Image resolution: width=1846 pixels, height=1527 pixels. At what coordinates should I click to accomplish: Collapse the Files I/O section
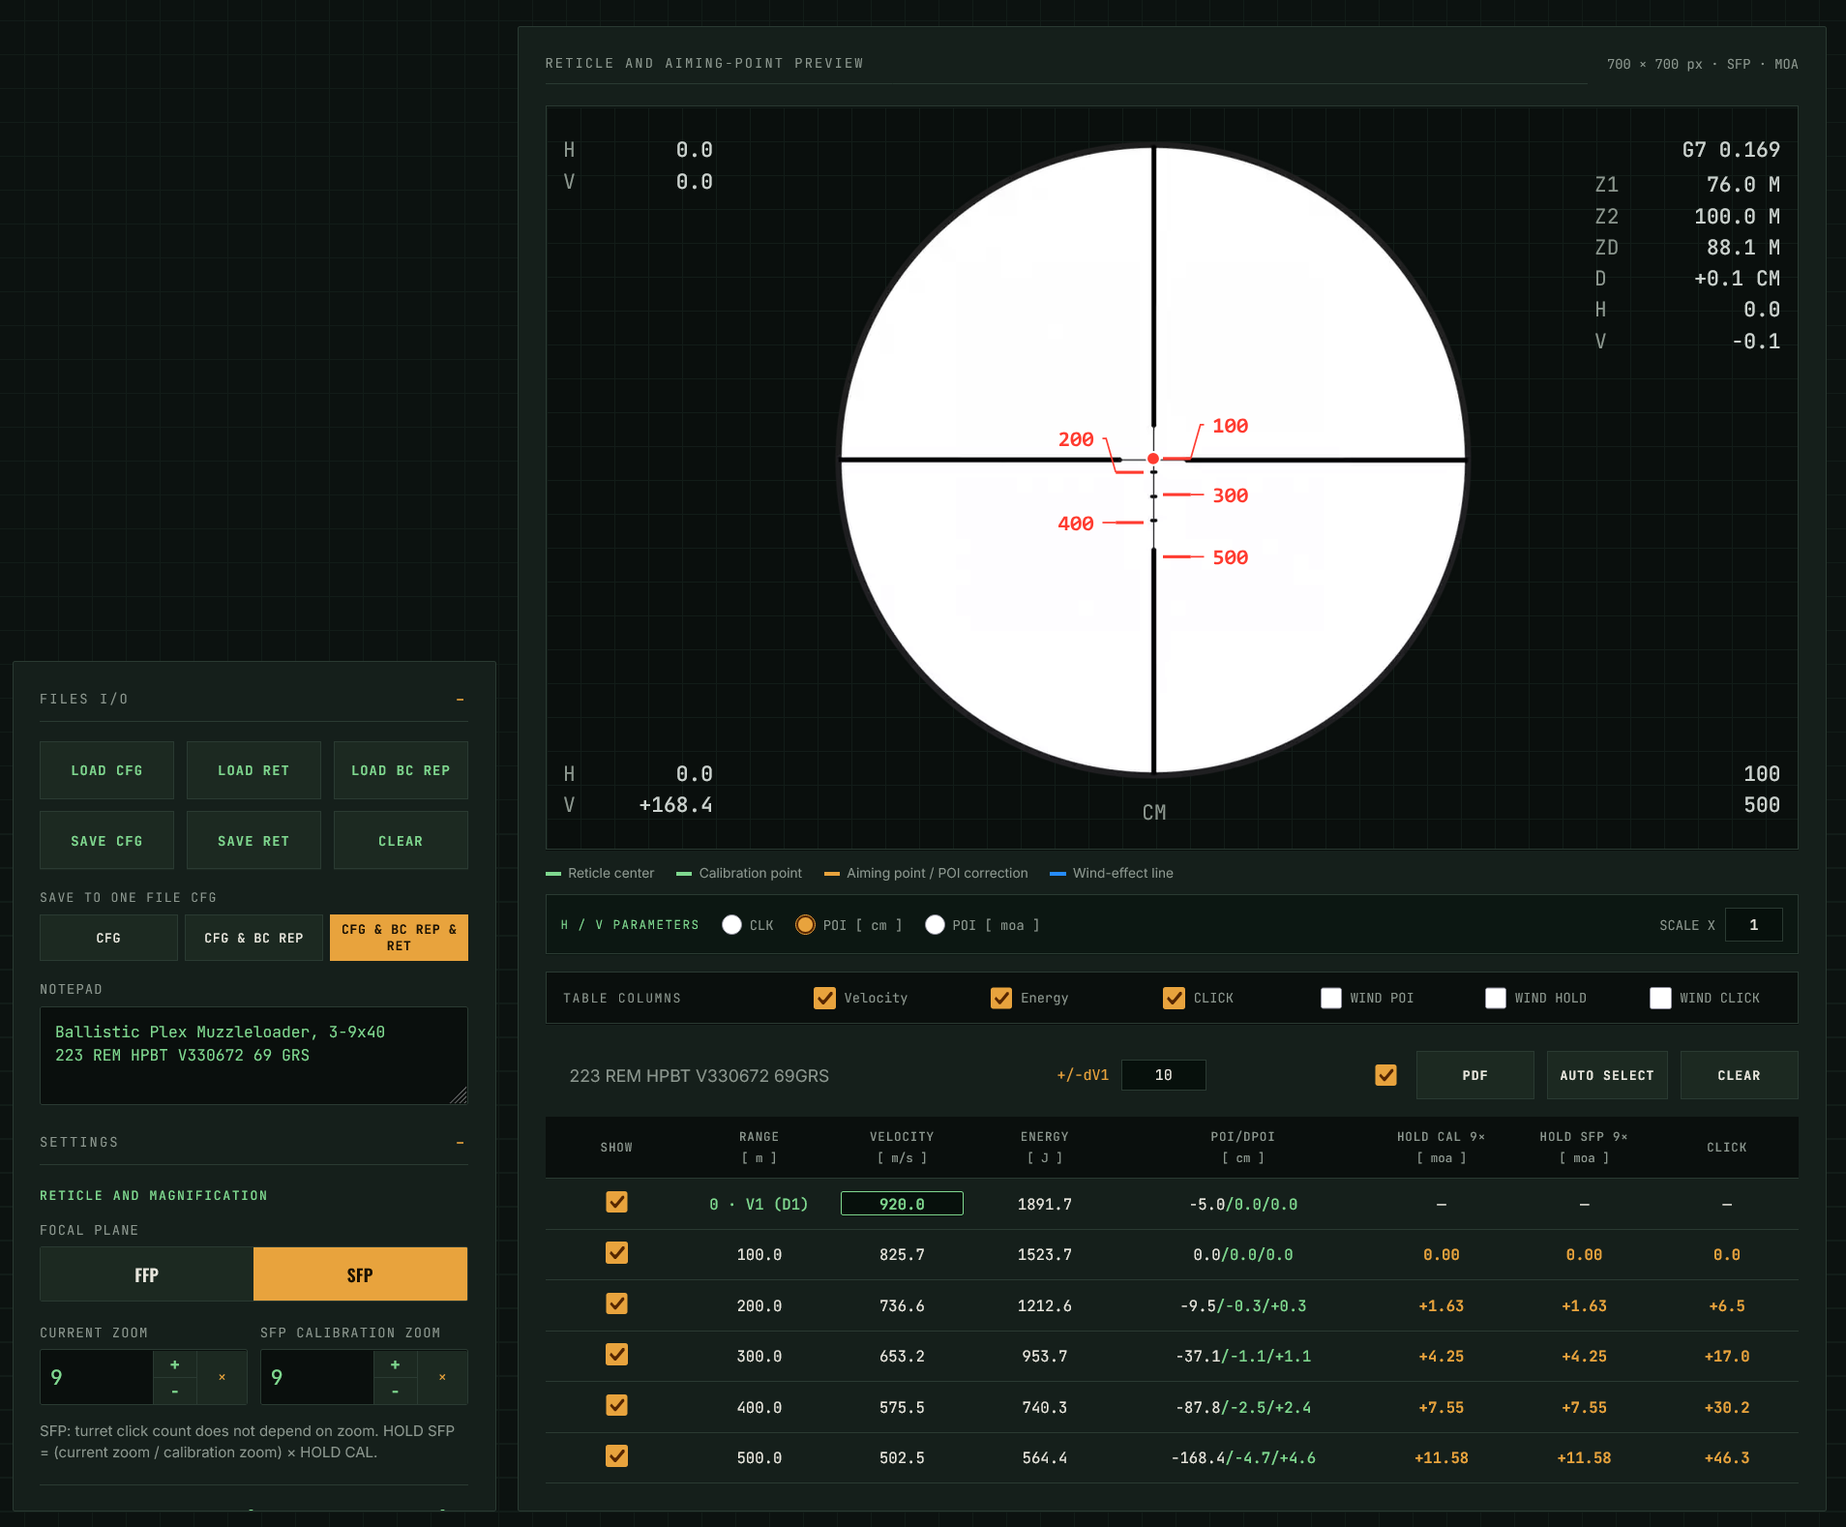[x=461, y=700]
